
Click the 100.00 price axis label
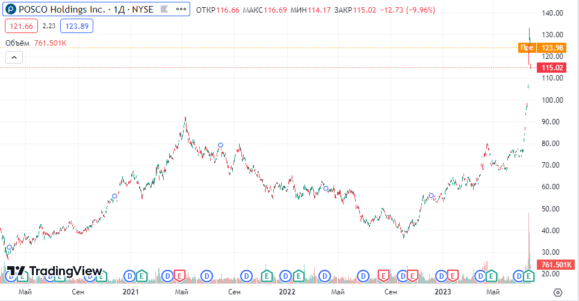553,100
